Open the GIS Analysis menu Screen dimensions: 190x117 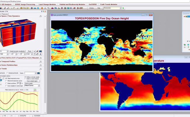(x=6, y=4)
